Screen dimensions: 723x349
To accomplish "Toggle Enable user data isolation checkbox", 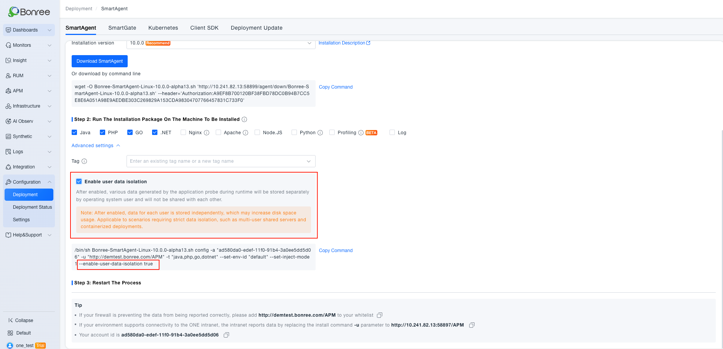I will pyautogui.click(x=79, y=181).
